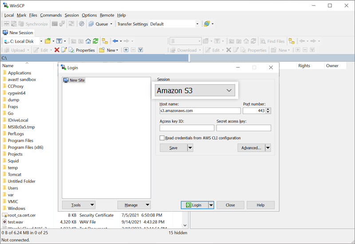Expand the Tools dropdown button

coord(79,205)
